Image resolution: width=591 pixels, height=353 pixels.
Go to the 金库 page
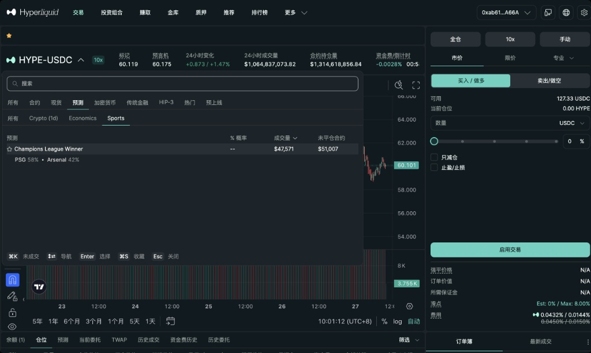pyautogui.click(x=173, y=13)
